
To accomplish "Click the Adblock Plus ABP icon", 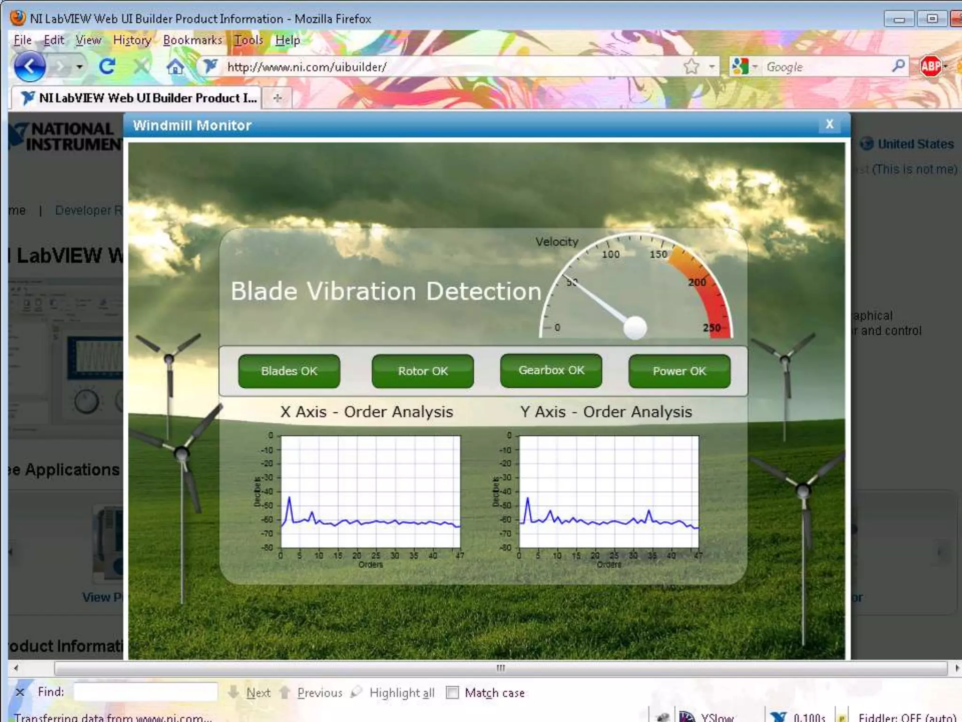I will click(931, 67).
